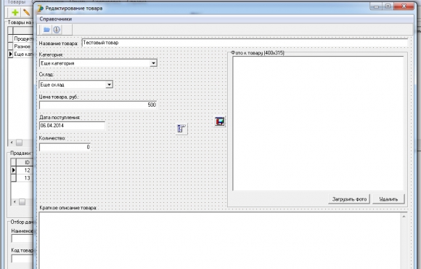Open the Справочники menu
The image size is (421, 269).
[x=56, y=19]
